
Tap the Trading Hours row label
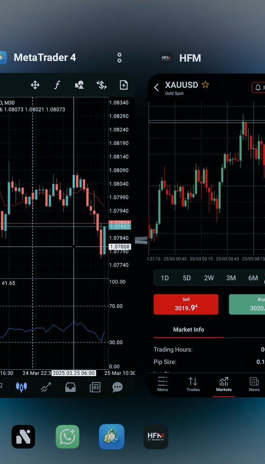coord(173,349)
